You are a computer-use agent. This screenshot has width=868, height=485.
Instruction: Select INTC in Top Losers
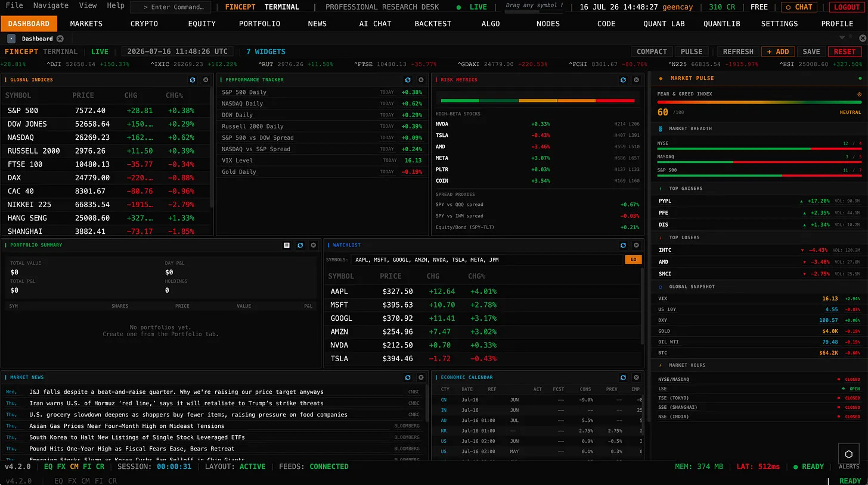click(x=759, y=250)
